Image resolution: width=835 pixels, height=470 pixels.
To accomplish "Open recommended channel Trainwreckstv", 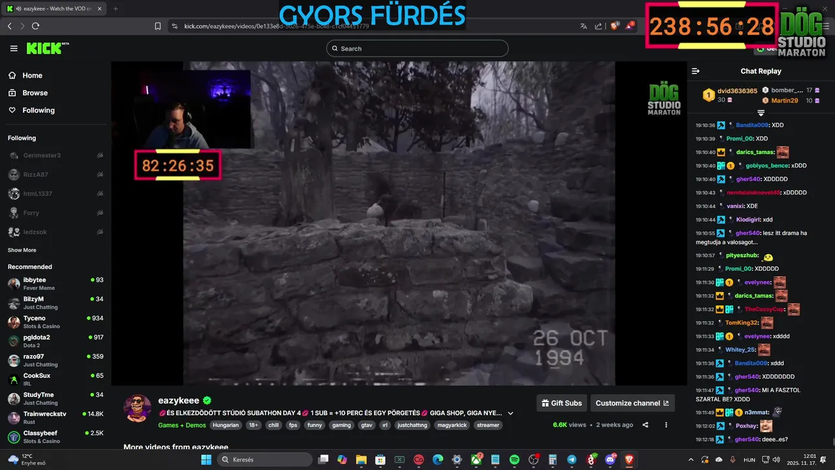I will tap(55, 418).
